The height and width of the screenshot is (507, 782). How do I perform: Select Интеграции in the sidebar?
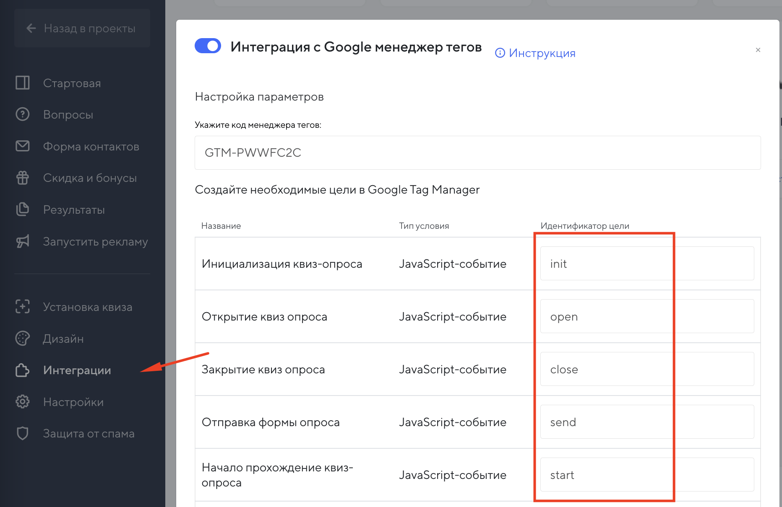tap(77, 370)
